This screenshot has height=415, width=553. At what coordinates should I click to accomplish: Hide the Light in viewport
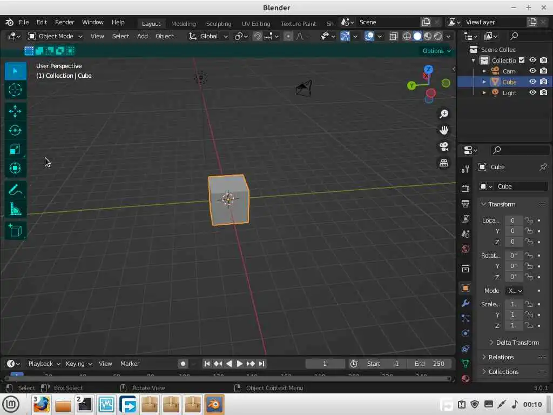532,92
